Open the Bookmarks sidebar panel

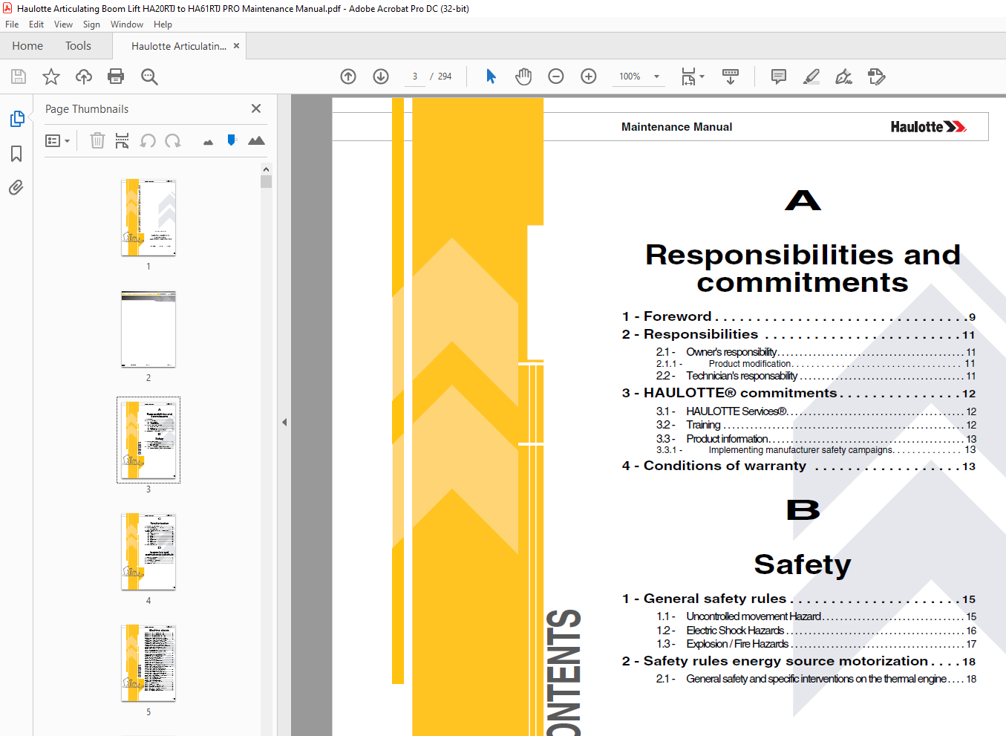click(x=16, y=154)
